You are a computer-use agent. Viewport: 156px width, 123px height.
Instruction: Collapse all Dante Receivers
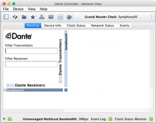pyautogui.click(x=12, y=85)
